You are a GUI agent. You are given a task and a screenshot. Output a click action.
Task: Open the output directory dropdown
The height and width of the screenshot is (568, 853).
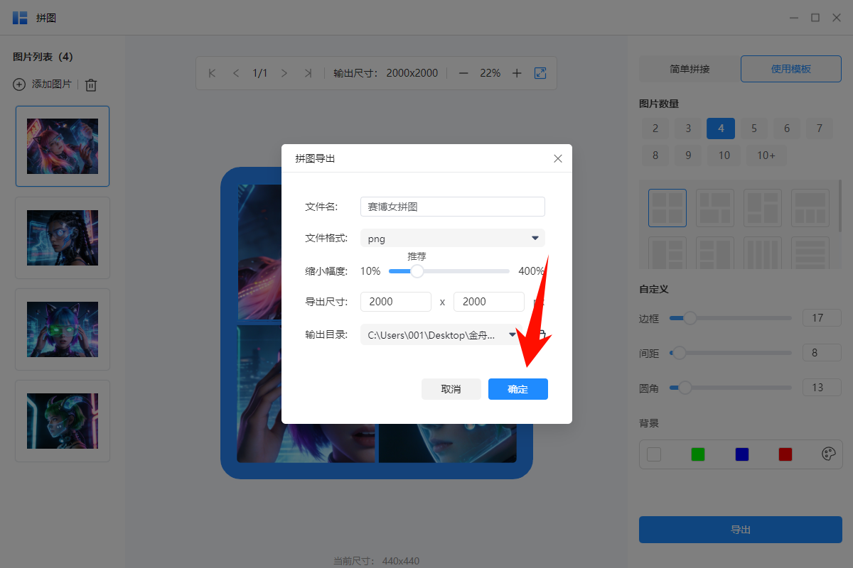[x=513, y=334]
